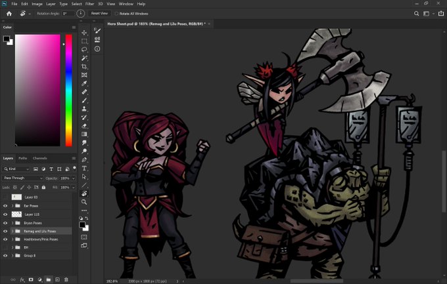Hide the Remag and Lilu Poses group
Image resolution: width=447 pixels, height=284 pixels.
pos(5,231)
